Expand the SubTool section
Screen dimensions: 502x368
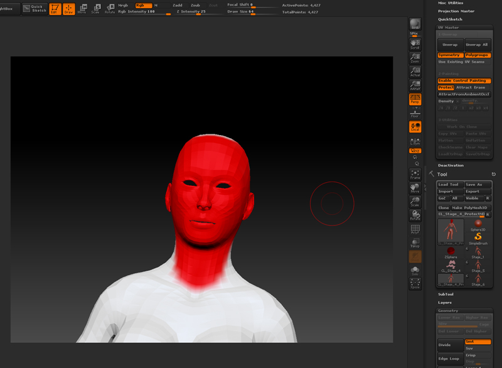pyautogui.click(x=446, y=294)
